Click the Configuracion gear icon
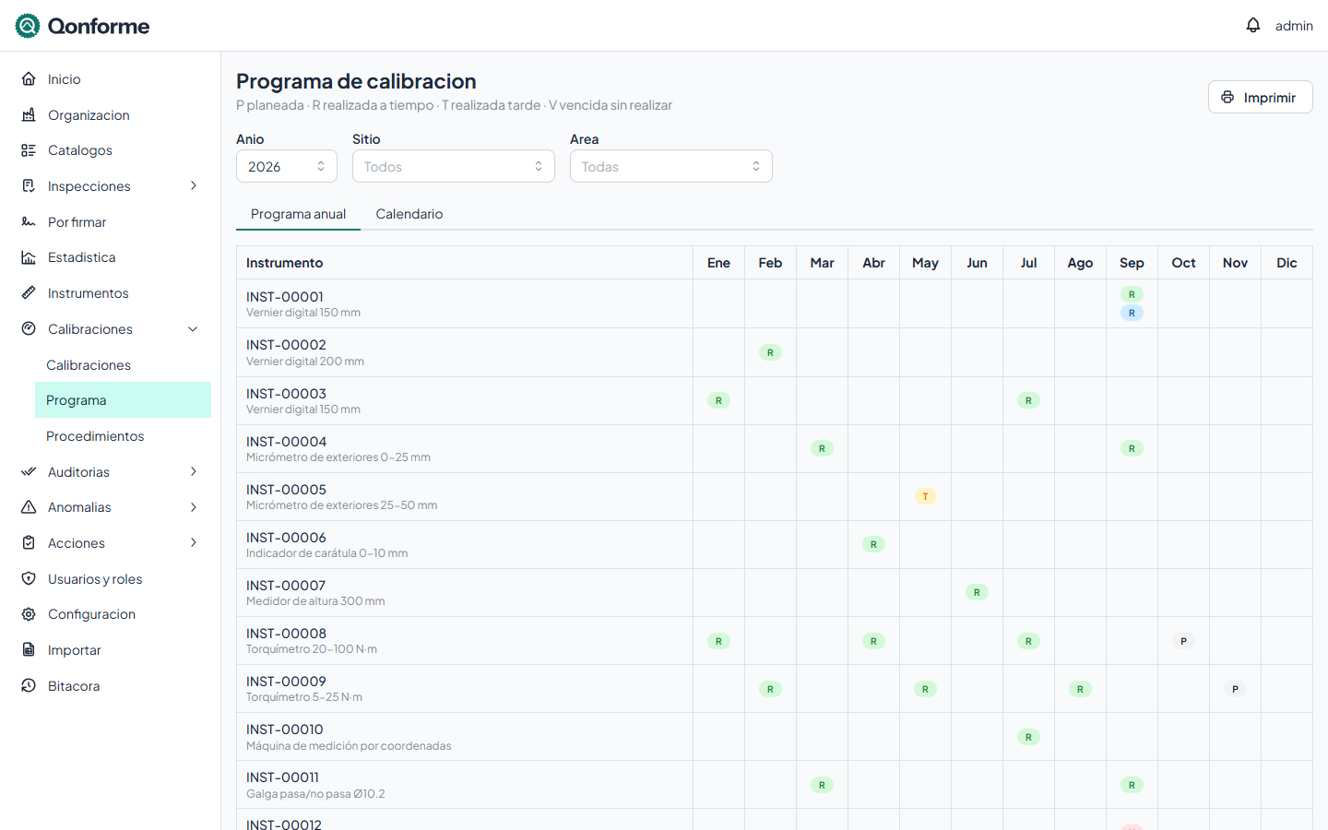This screenshot has width=1328, height=830. pyautogui.click(x=29, y=614)
